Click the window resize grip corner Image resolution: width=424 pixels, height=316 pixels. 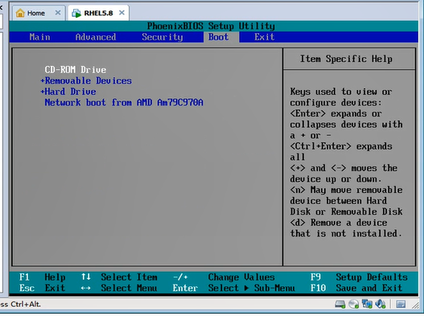tap(415, 306)
